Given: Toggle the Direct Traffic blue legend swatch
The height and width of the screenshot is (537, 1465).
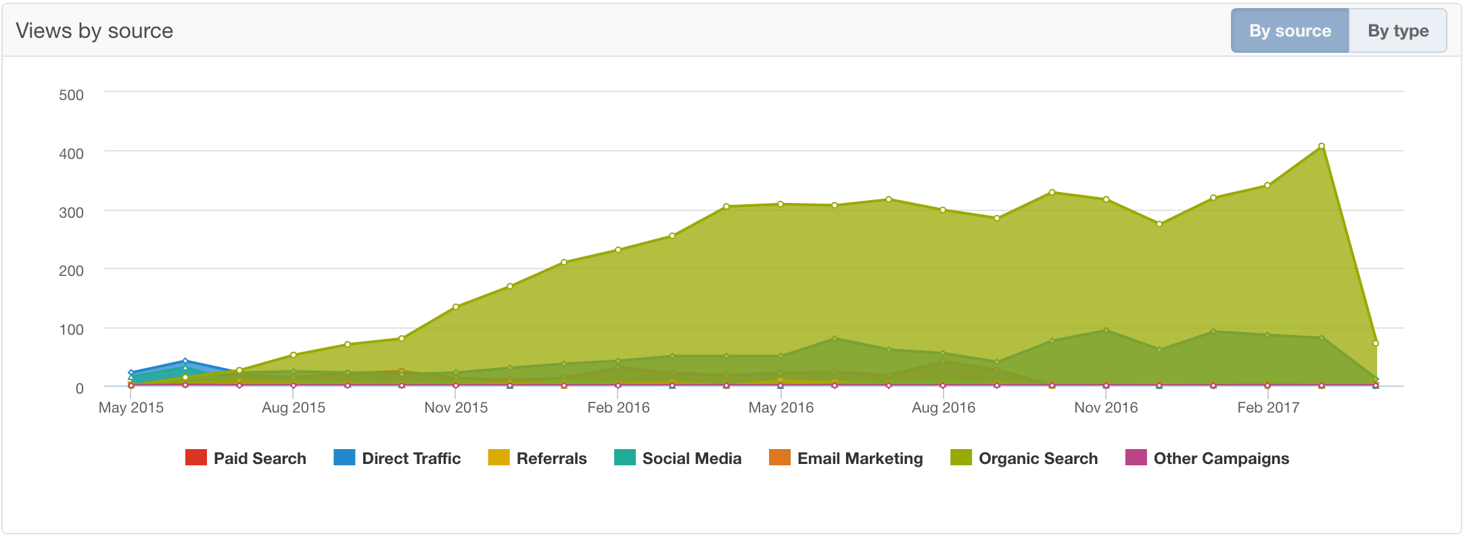Looking at the screenshot, I should 344,457.
